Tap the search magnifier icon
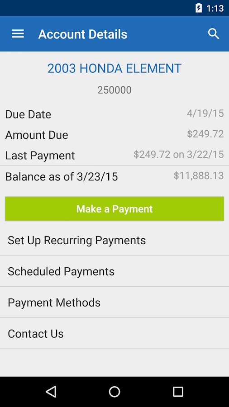Screen dimensions: 229x407 (214, 34)
